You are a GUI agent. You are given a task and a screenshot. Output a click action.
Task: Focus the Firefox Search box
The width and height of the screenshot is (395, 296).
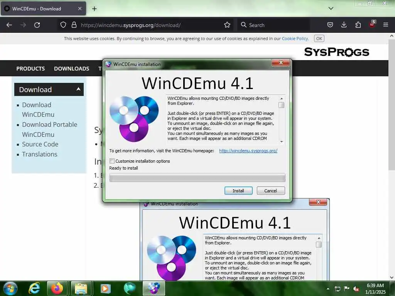(273, 25)
